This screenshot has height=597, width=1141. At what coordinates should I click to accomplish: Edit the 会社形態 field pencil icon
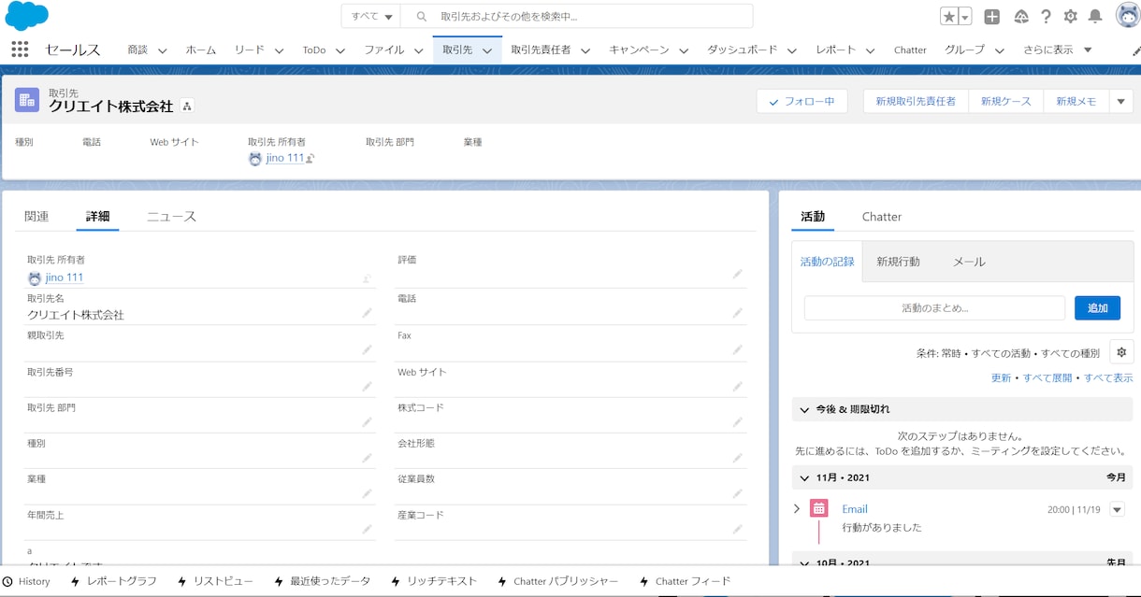point(737,458)
